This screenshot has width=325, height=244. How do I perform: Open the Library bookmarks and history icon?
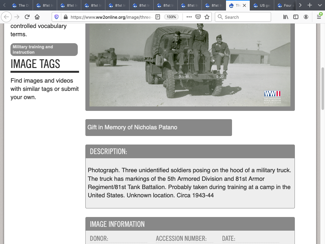click(x=286, y=17)
